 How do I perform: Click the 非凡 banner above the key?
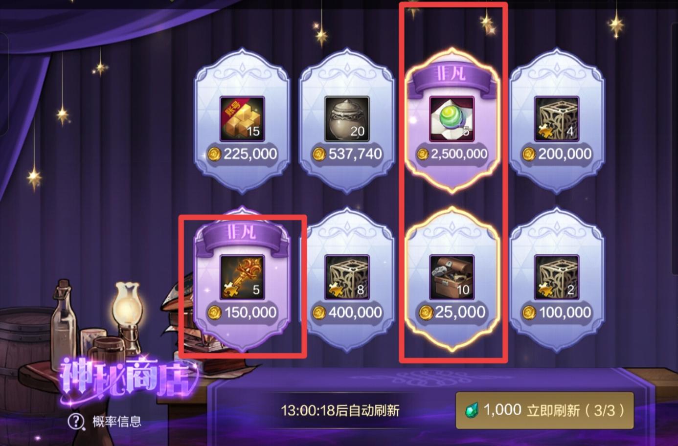point(242,233)
